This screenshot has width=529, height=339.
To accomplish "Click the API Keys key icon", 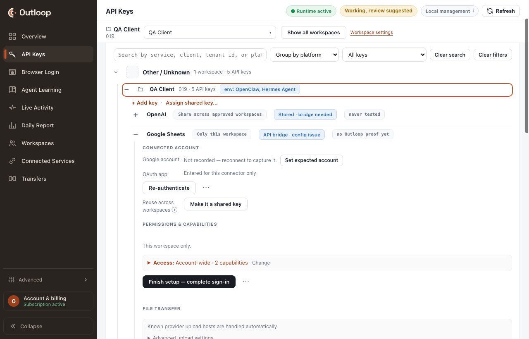I will 12,54.
